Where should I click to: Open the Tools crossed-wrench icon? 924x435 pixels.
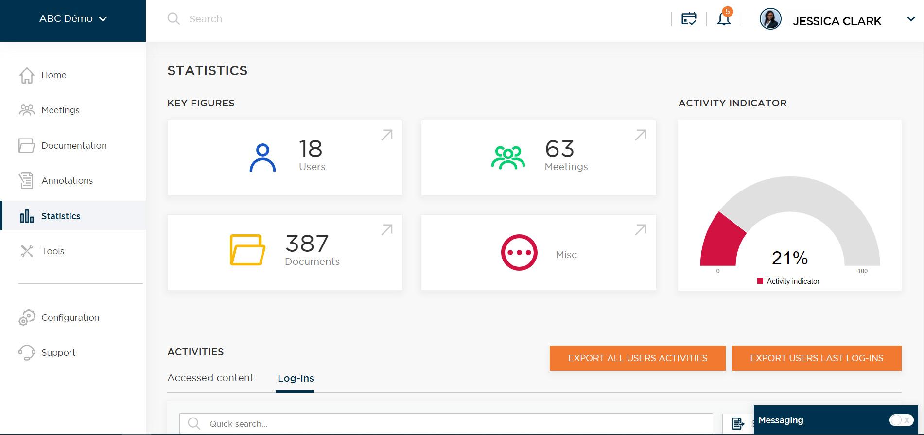point(27,251)
